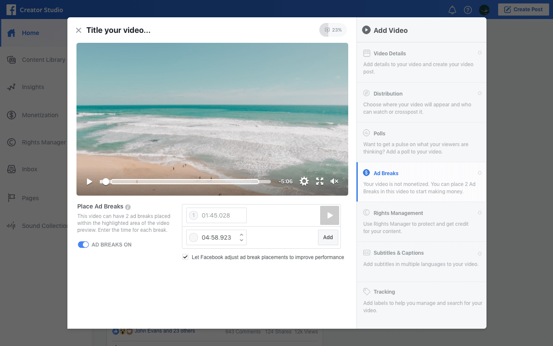Open video player settings gear
Image resolution: width=553 pixels, height=346 pixels.
[x=304, y=182]
